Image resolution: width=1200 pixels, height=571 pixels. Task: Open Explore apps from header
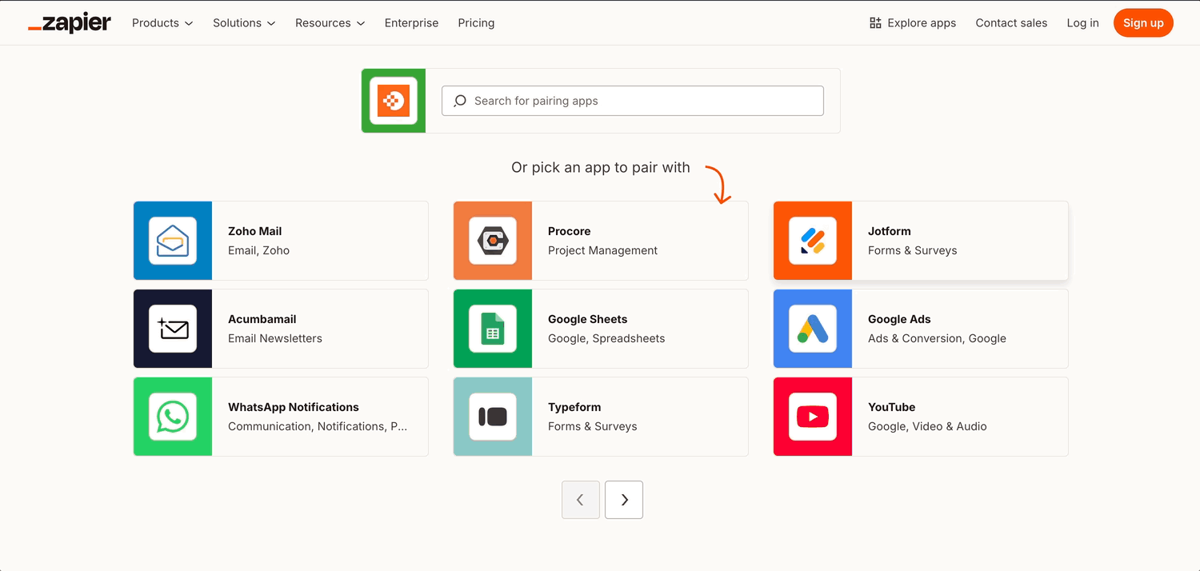point(913,23)
